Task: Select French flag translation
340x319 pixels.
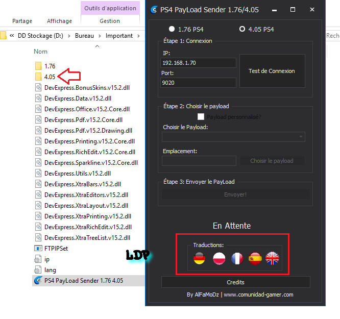Action: click(237, 258)
